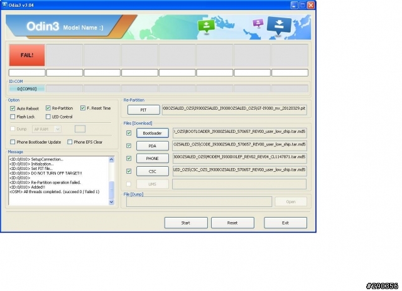Click the progress bar under FAIL! box
402x291 pixels.
pyautogui.click(x=27, y=73)
